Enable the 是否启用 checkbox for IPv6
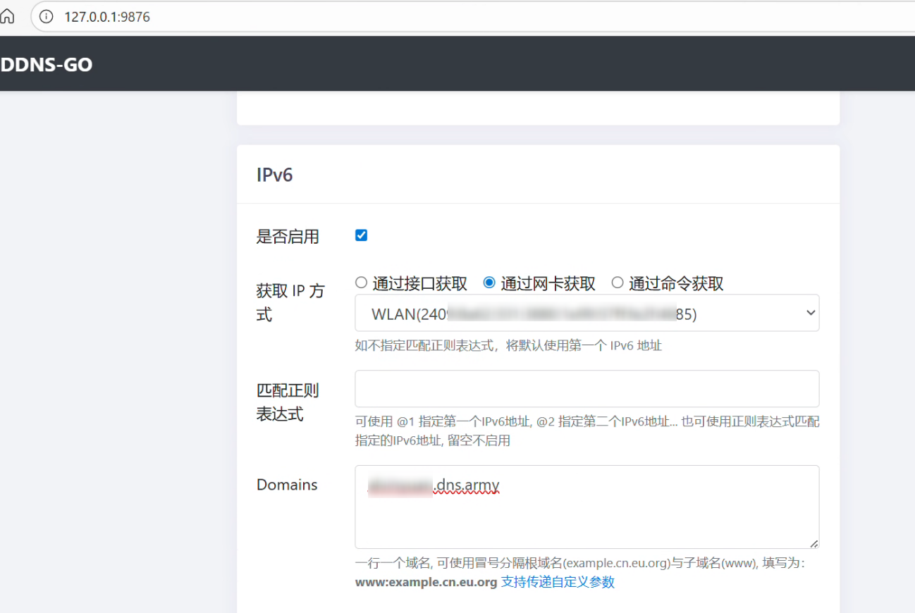The height and width of the screenshot is (613, 915). tap(361, 235)
